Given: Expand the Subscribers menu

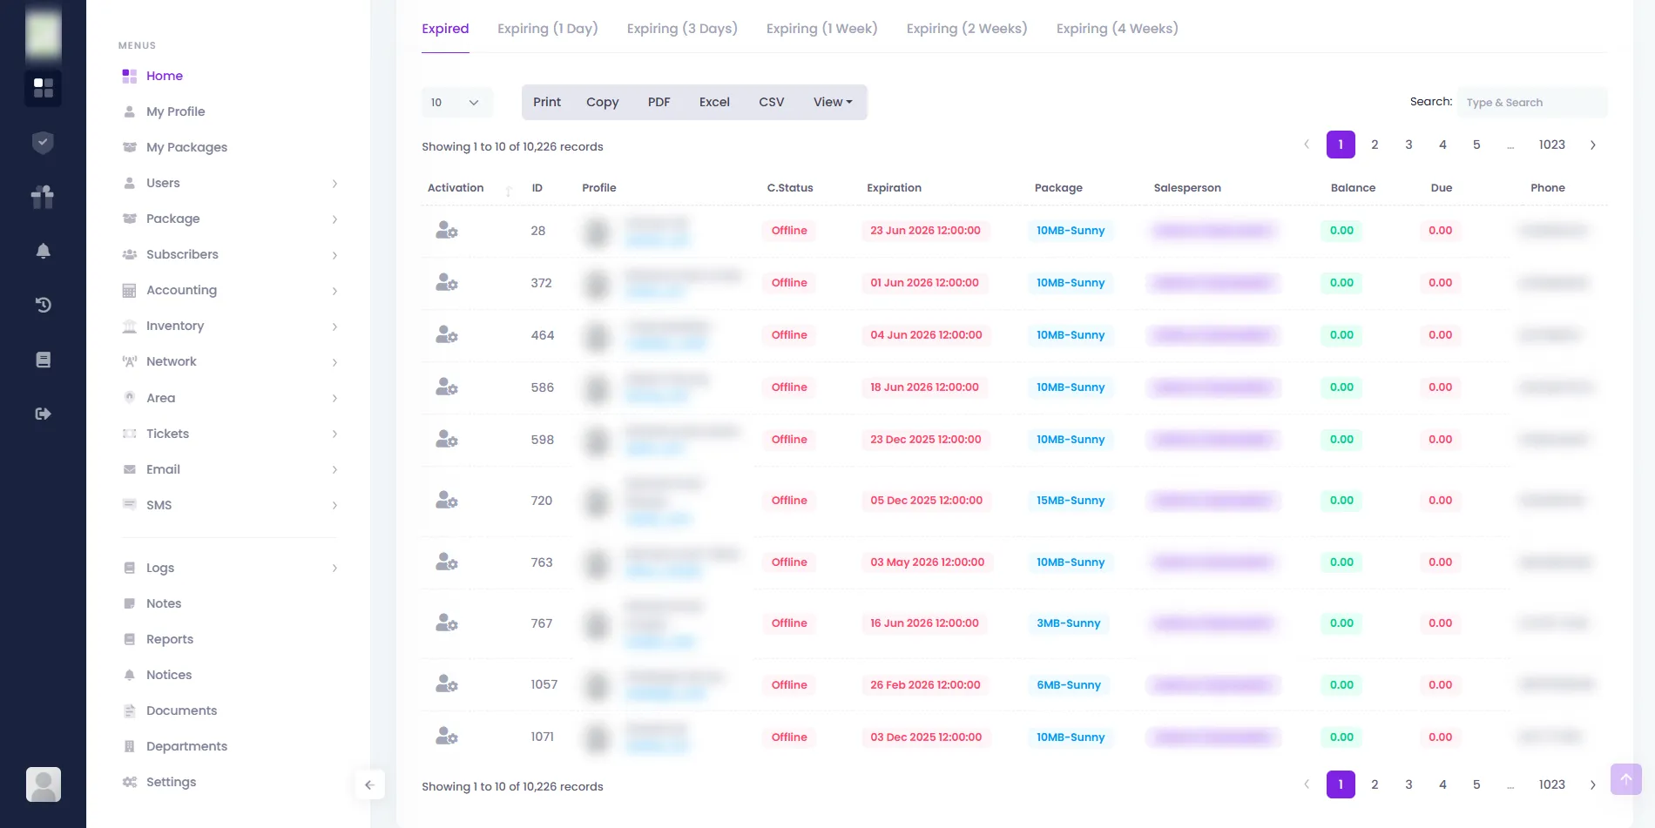Looking at the screenshot, I should [x=229, y=254].
